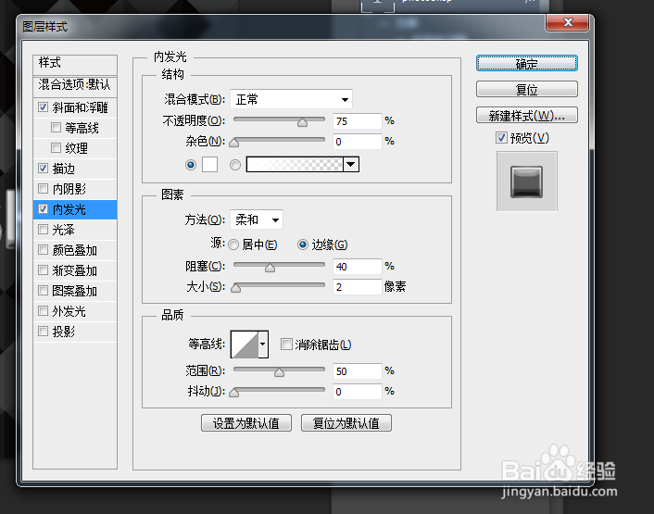
Task: Select the gradient radio button
Action: [x=235, y=165]
